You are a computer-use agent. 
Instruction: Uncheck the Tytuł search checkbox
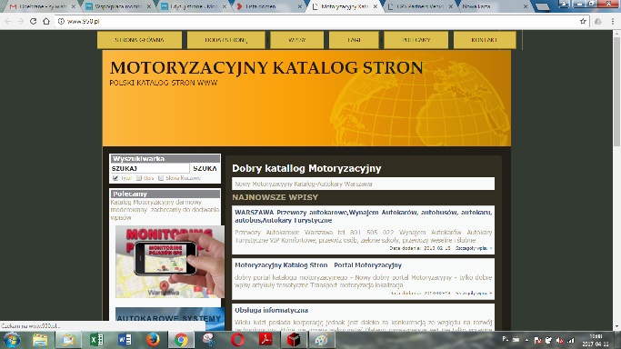click(115, 178)
